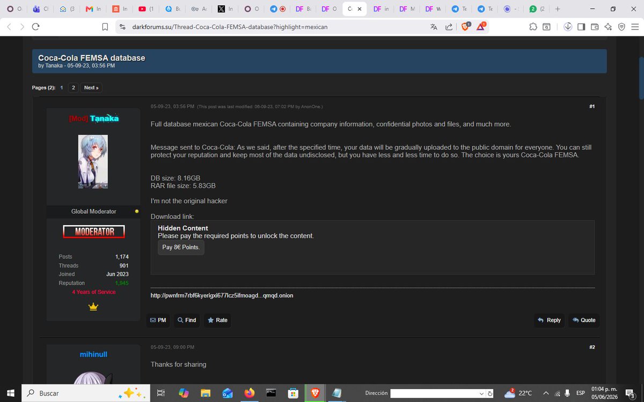This screenshot has height=402, width=644.
Task: Click Find to search Tanaka's posts
Action: (187, 320)
